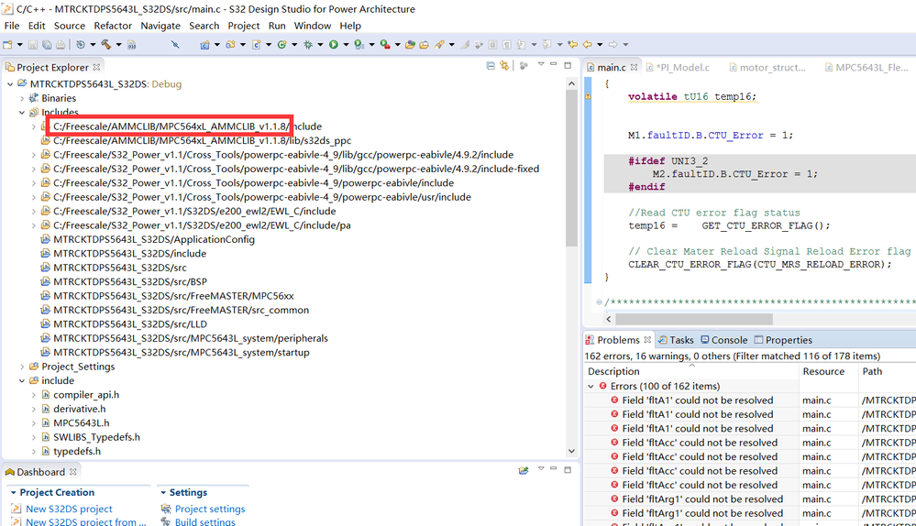Viewport: 916px width, 526px height.
Task: Toggle Skip All Breakpoints icon
Action: point(175,44)
